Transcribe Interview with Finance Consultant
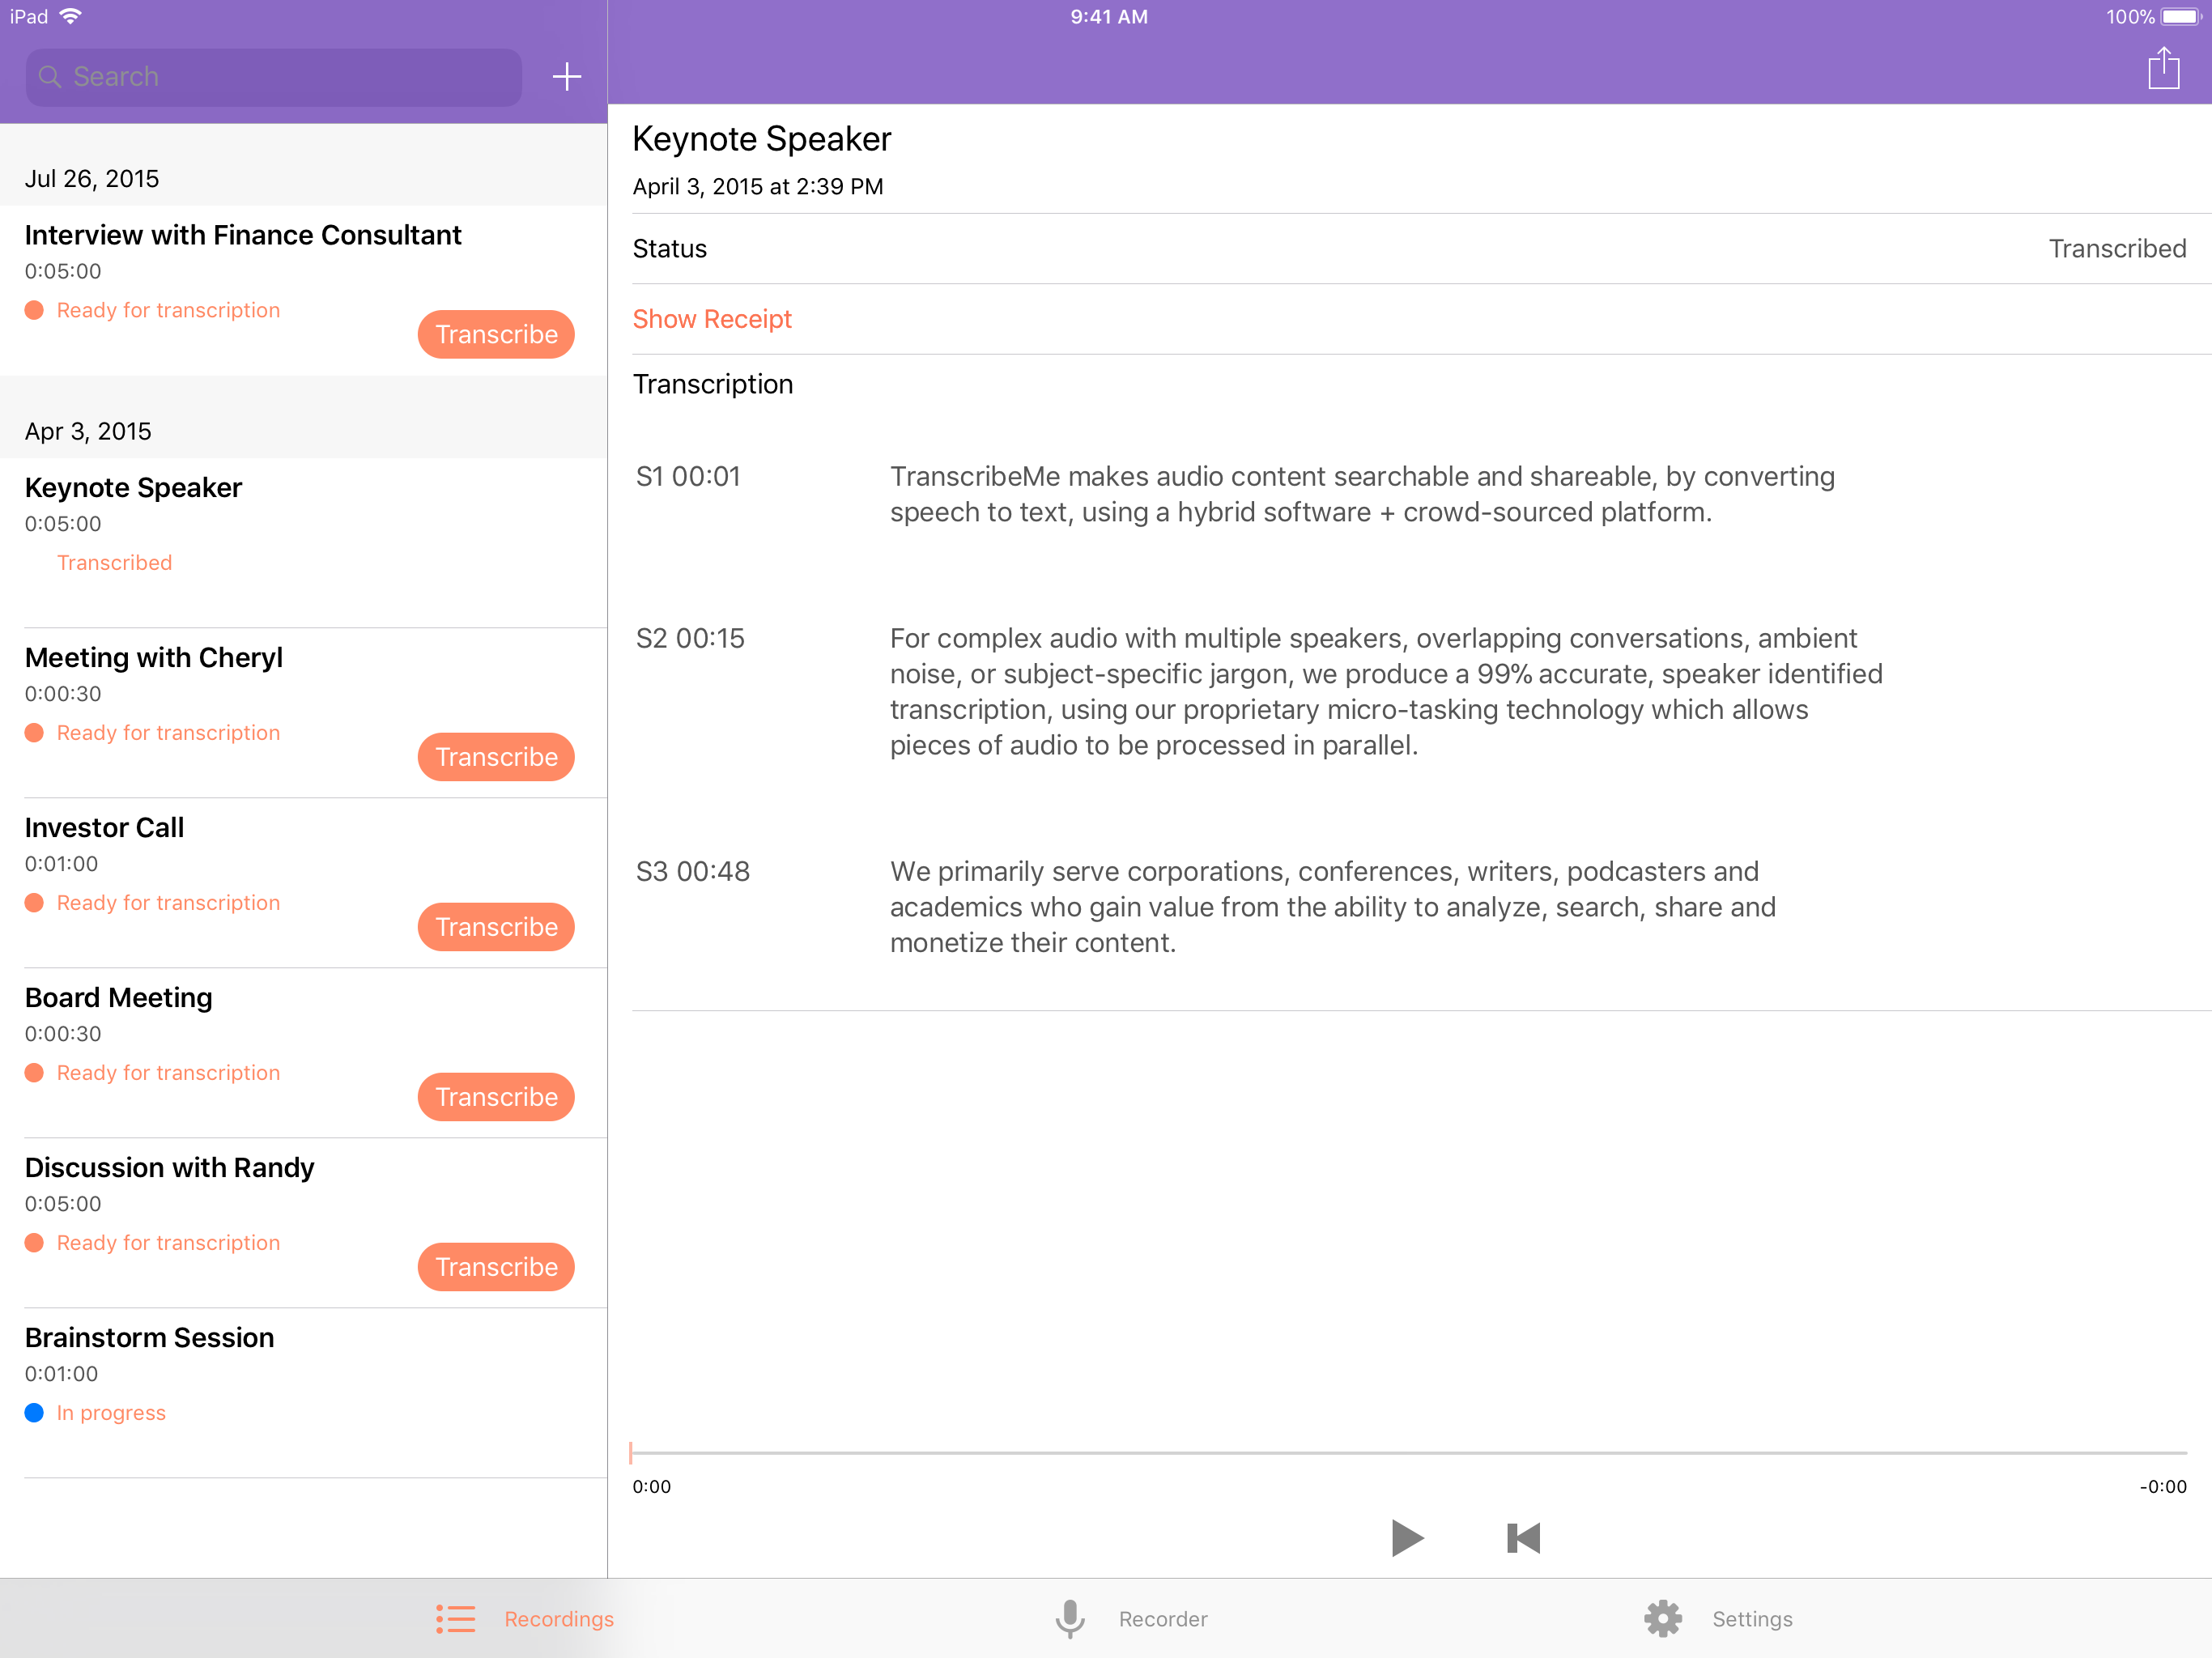This screenshot has width=2212, height=1658. tap(496, 334)
